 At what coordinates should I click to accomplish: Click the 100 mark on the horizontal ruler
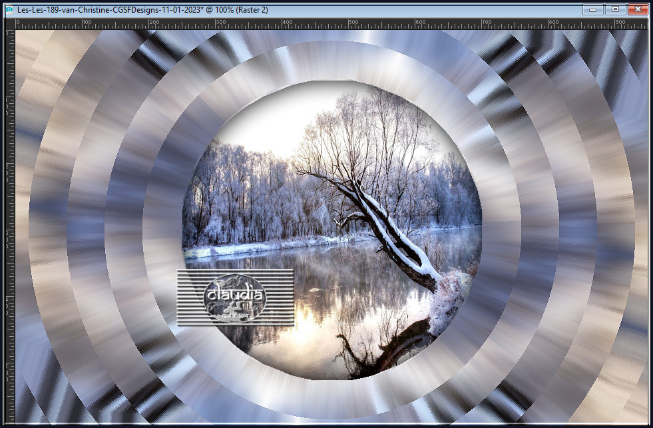(87, 22)
